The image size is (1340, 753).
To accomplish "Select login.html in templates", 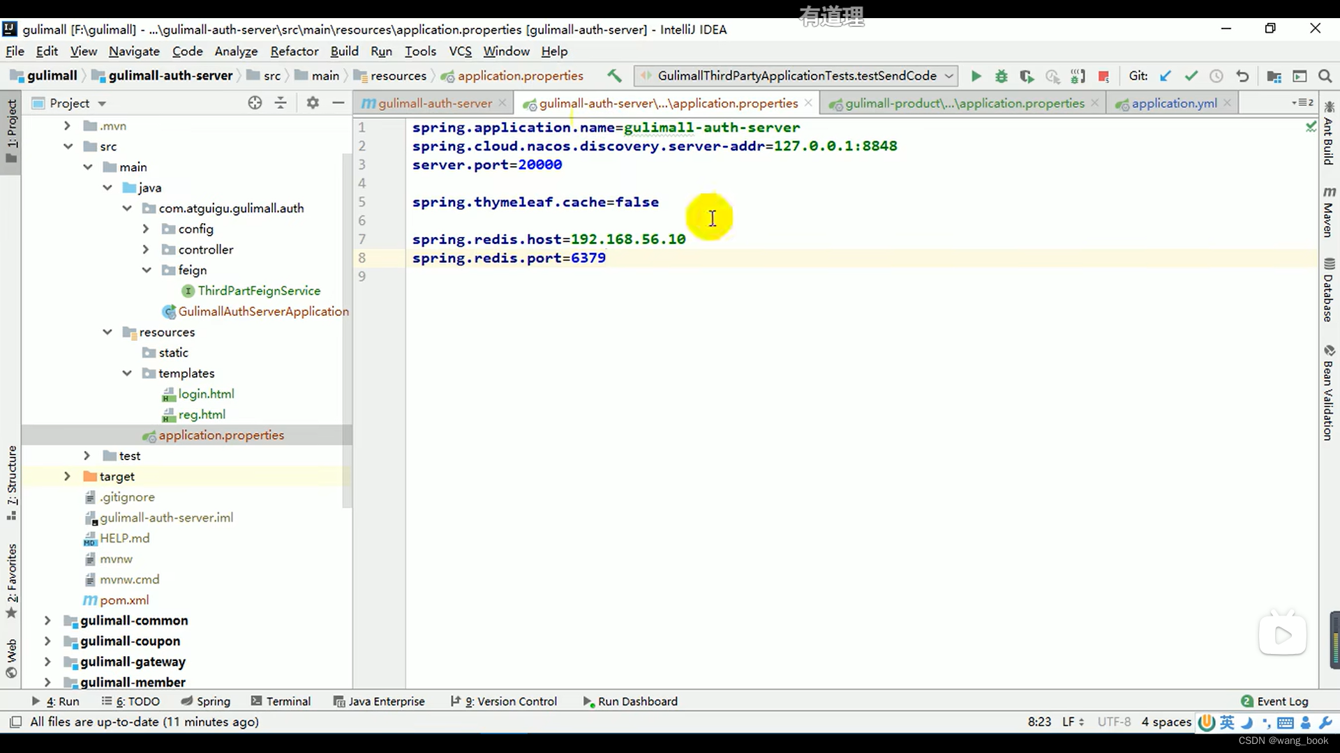I will click(206, 394).
